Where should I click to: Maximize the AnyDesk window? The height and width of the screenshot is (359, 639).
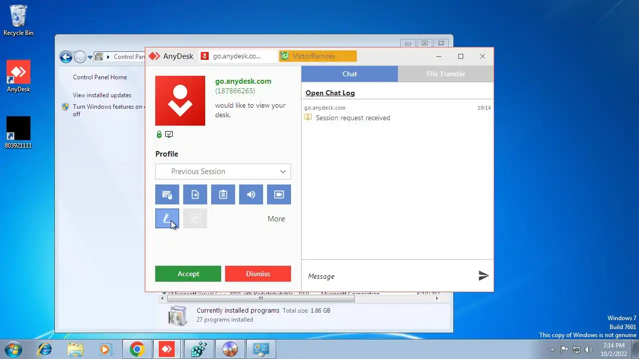pos(461,56)
